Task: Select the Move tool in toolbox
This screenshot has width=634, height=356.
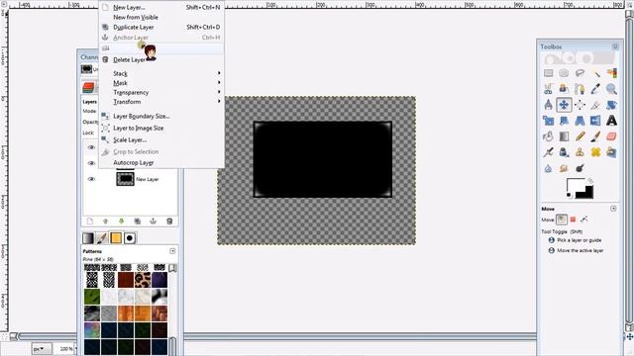Action: tap(564, 105)
